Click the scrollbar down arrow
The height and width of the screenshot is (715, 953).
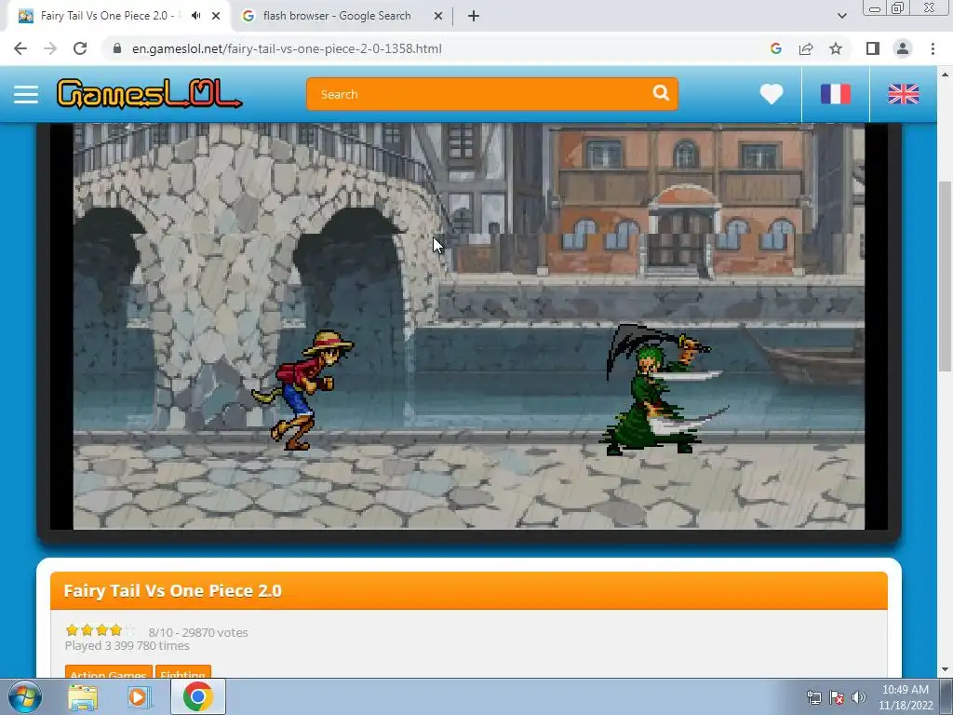pos(945,670)
